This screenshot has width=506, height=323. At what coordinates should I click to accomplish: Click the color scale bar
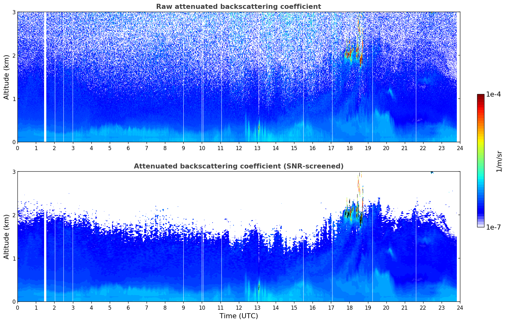click(x=481, y=161)
